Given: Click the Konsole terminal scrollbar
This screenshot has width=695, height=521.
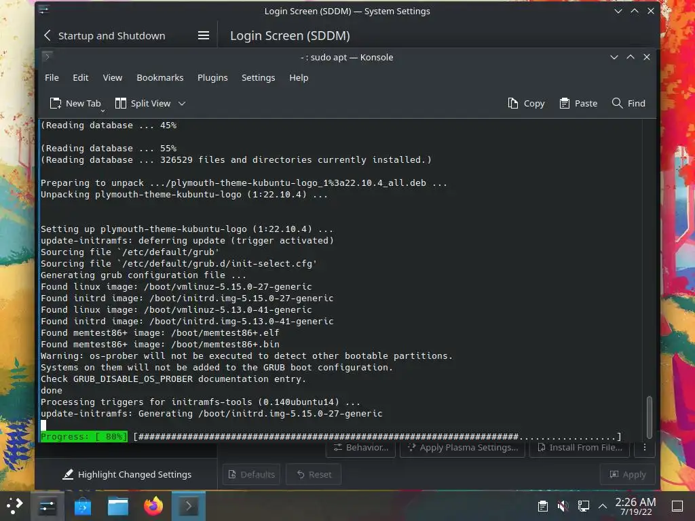Looking at the screenshot, I should point(650,417).
